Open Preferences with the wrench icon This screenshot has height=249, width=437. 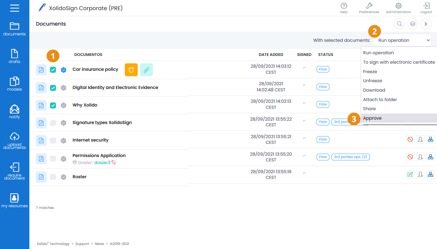(x=369, y=8)
